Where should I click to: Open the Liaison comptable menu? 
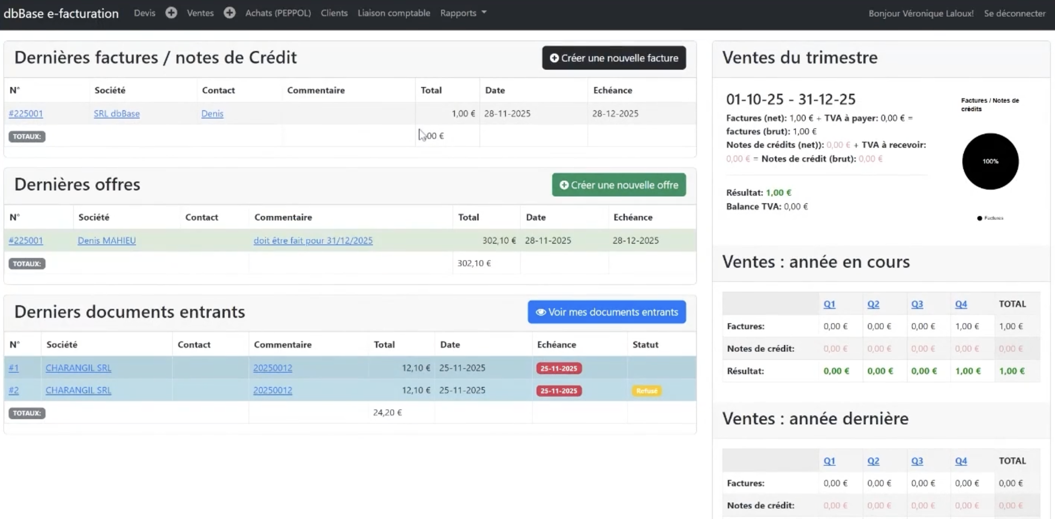tap(394, 13)
